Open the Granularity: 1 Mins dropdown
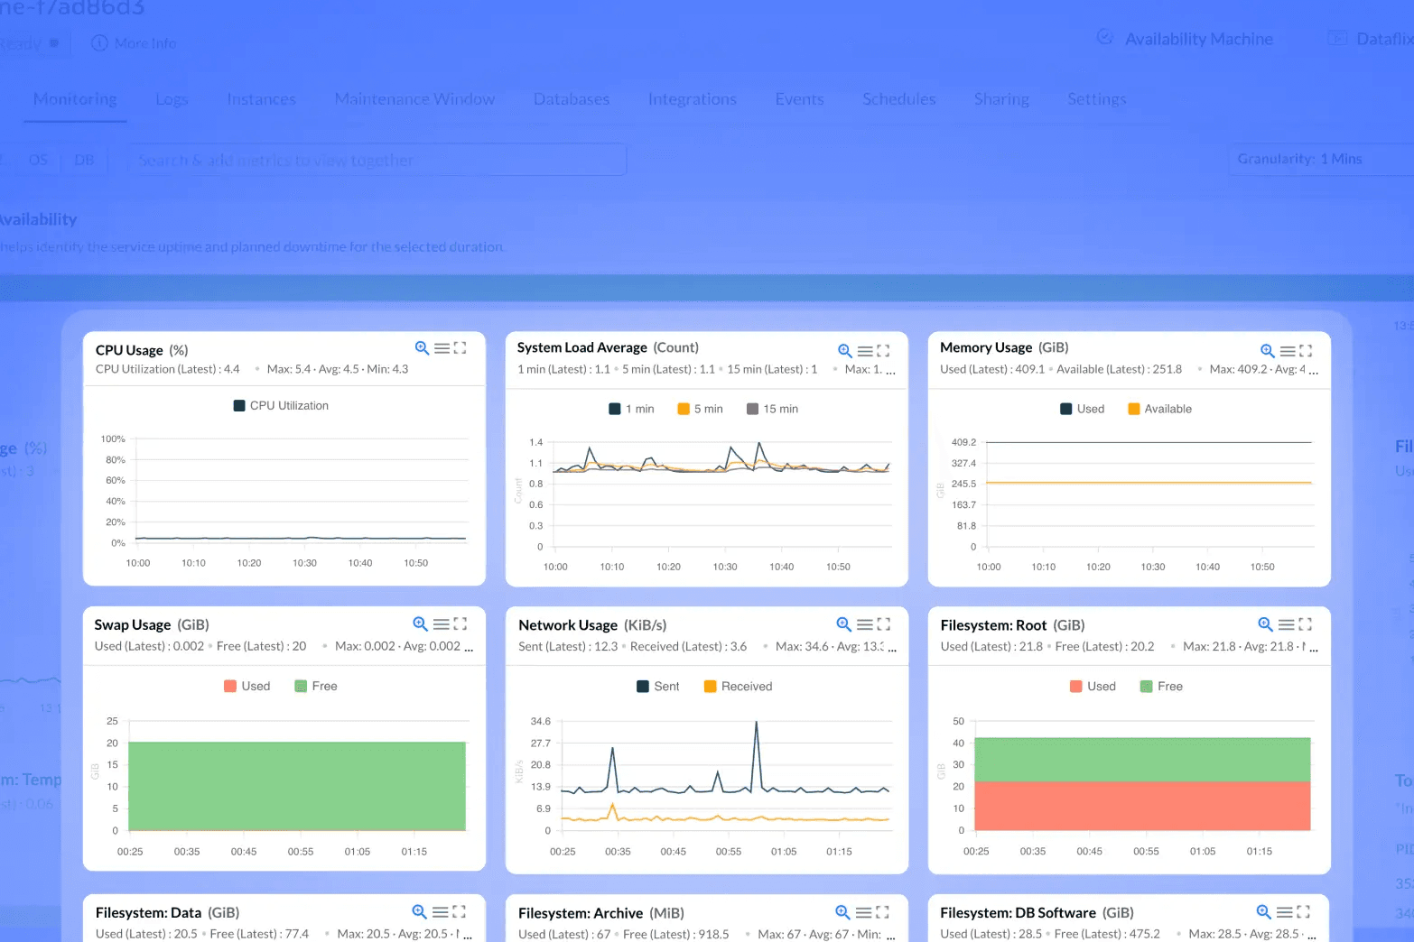Viewport: 1414px width, 942px height. click(1321, 159)
